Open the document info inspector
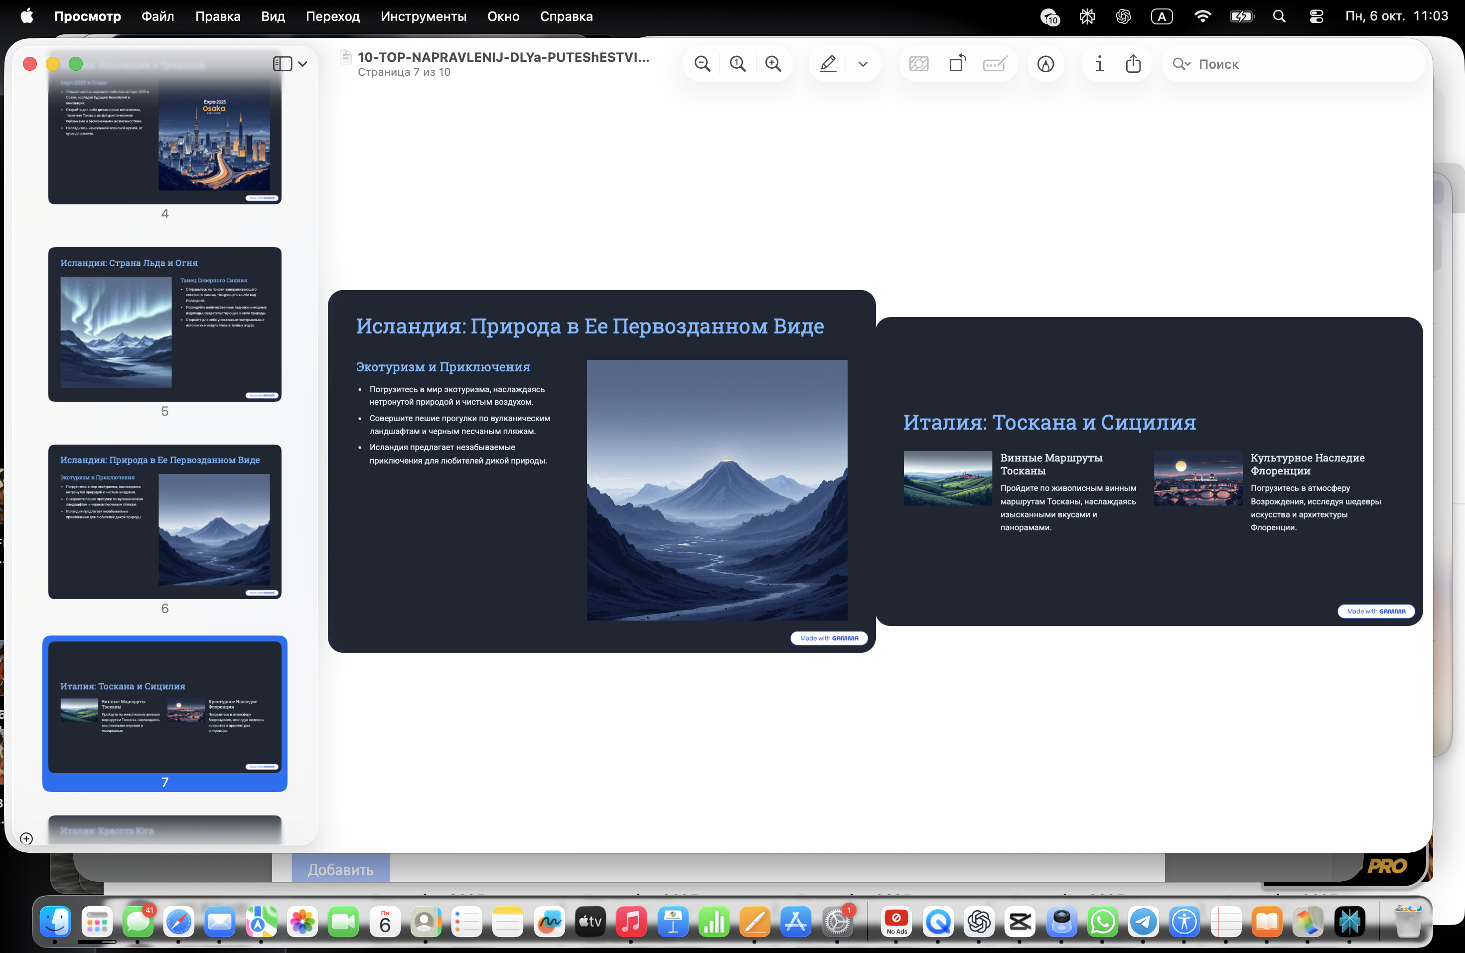 pos(1099,64)
